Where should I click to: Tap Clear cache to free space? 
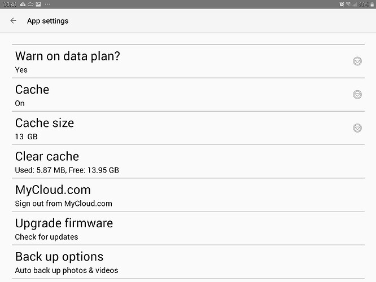click(169, 161)
